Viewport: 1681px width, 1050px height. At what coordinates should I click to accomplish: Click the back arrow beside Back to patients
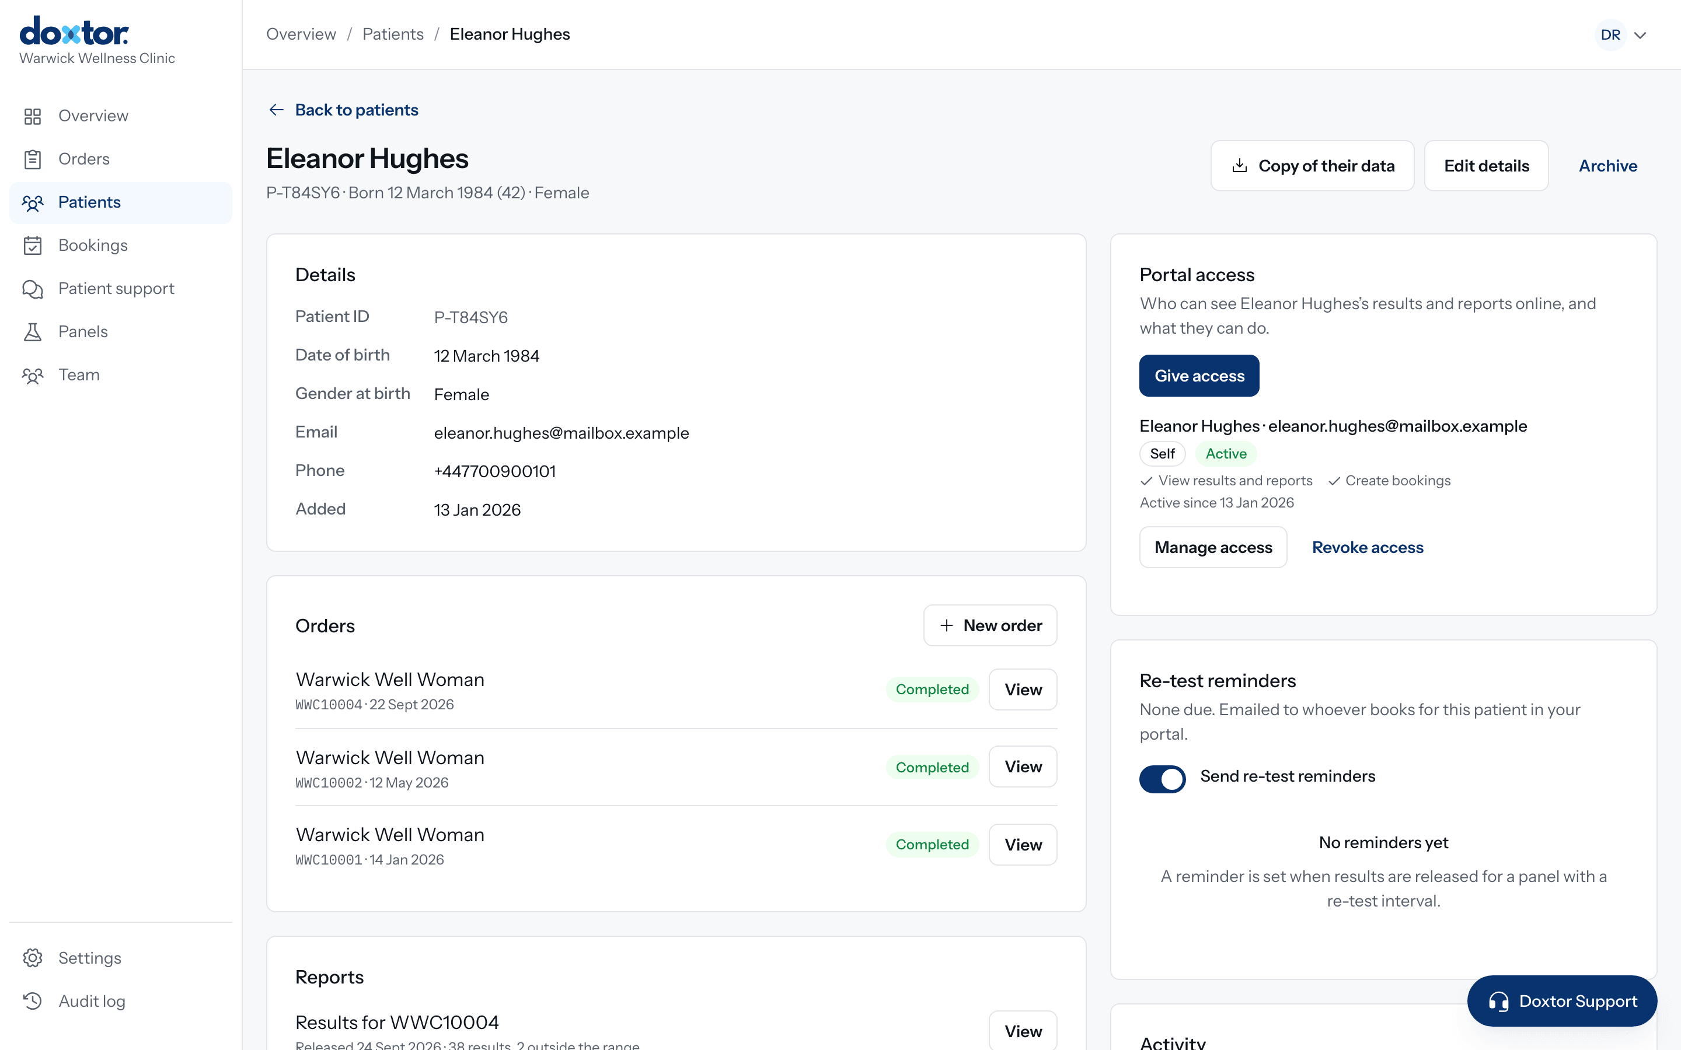point(277,110)
